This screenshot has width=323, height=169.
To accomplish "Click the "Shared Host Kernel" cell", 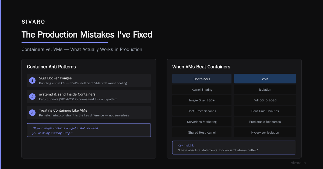I will pos(202,132).
